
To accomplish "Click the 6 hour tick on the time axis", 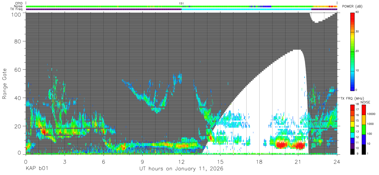I will tap(103, 162).
